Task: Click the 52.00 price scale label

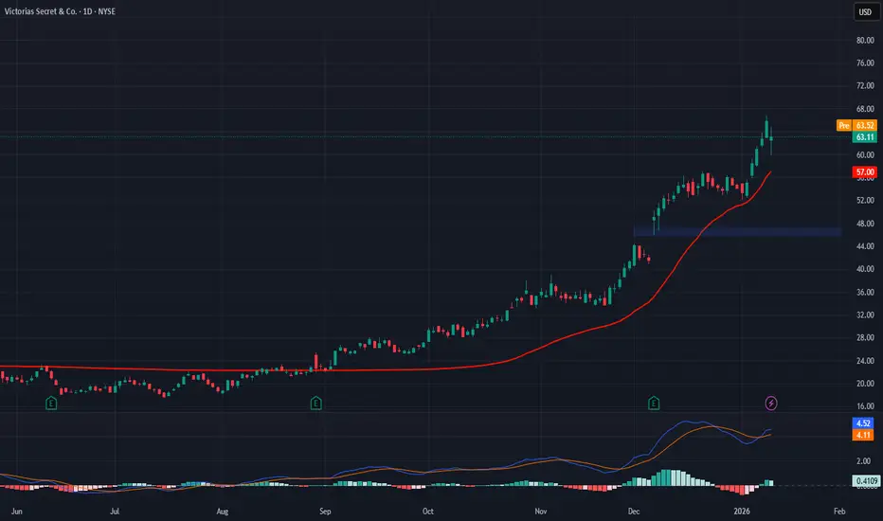Action: [x=865, y=201]
